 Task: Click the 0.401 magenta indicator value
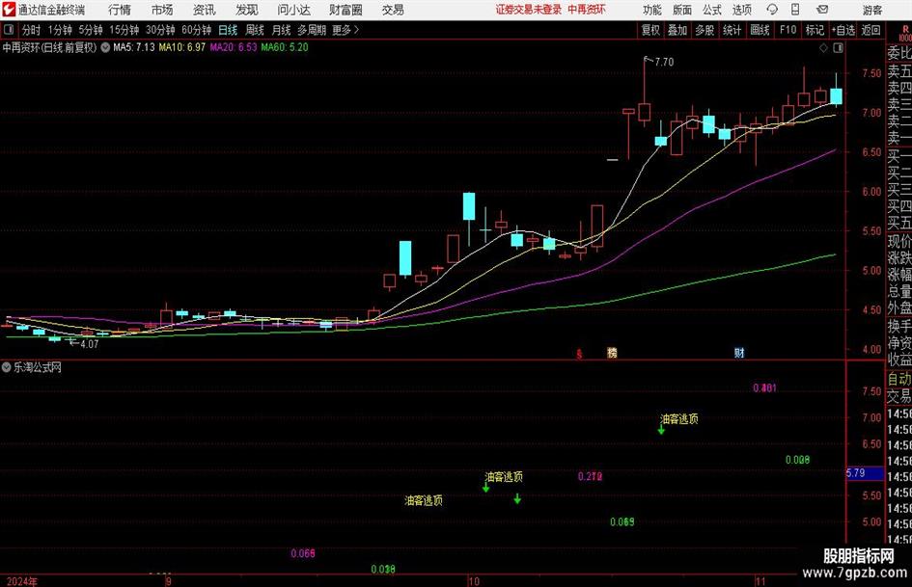coord(765,387)
